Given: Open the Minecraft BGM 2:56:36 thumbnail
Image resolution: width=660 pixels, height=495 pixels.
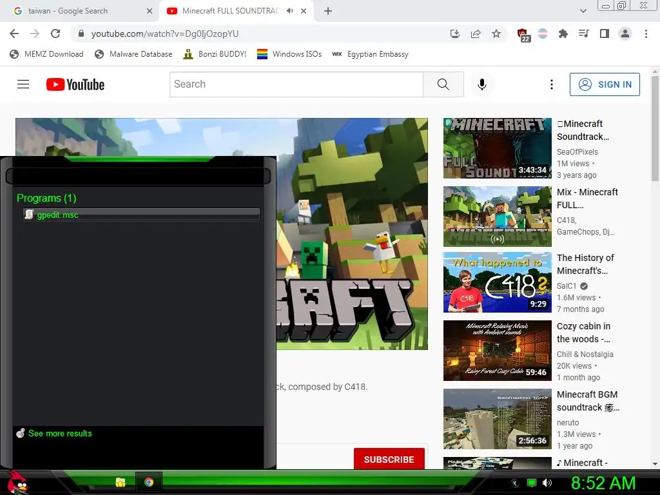Looking at the screenshot, I should (497, 419).
